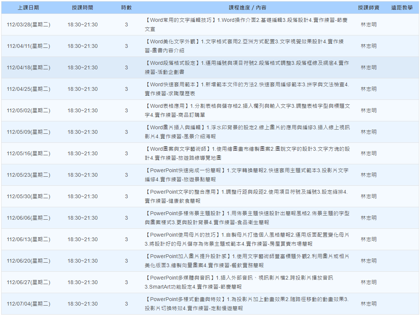Select the date 112/05/23(星期二)
The height and width of the screenshot is (315, 420).
28,175
